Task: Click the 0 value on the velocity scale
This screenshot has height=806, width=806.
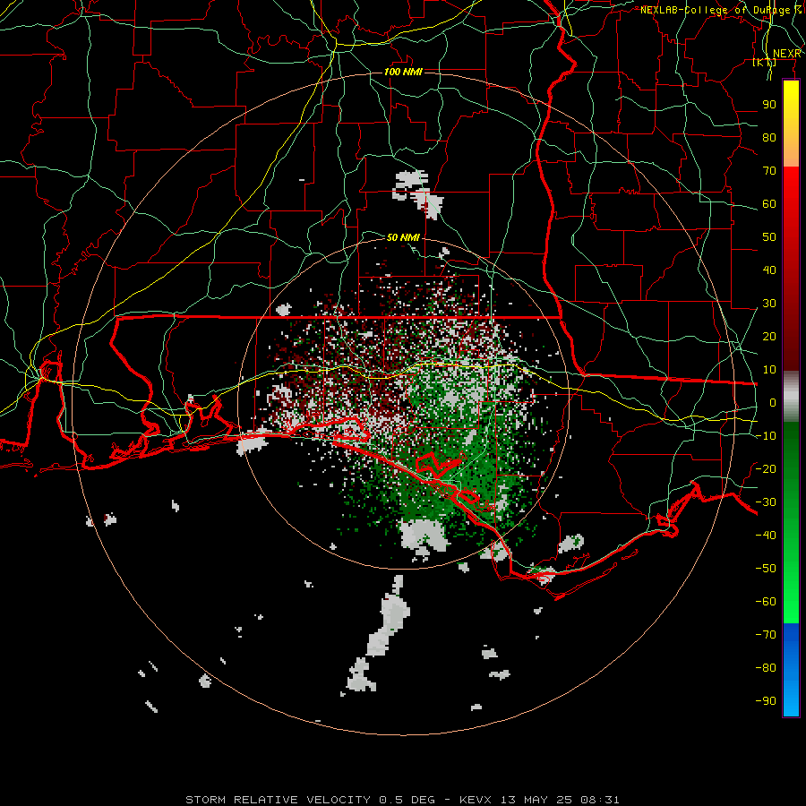Action: [x=773, y=403]
